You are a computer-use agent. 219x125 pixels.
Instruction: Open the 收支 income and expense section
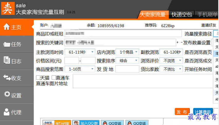click(x=17, y=78)
